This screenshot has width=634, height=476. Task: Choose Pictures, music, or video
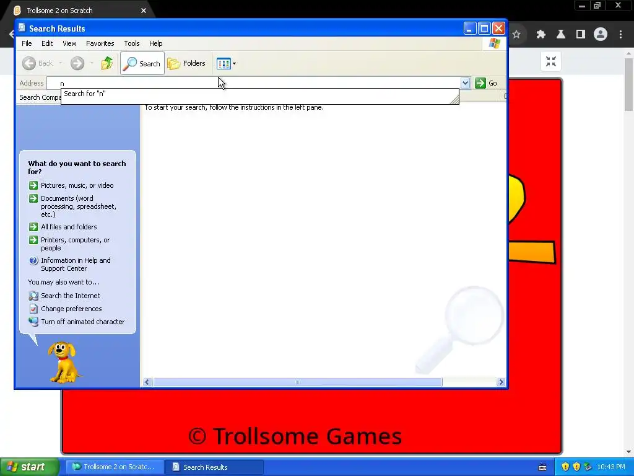[x=77, y=185]
